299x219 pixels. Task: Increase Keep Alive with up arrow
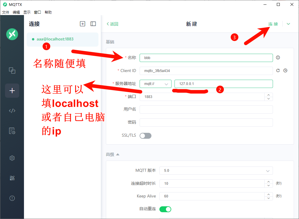[269, 194]
